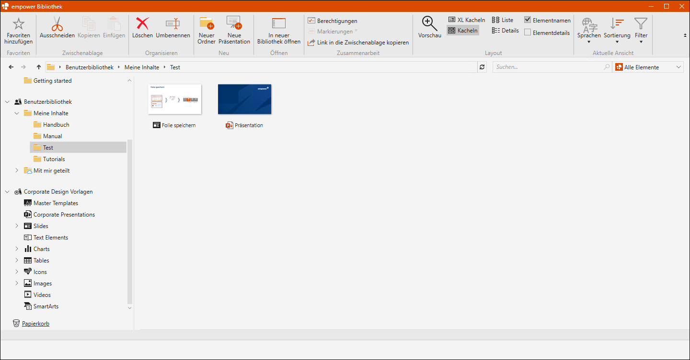Viewport: 690px width, 360px height.
Task: Switch to Details layout
Action: pos(506,30)
